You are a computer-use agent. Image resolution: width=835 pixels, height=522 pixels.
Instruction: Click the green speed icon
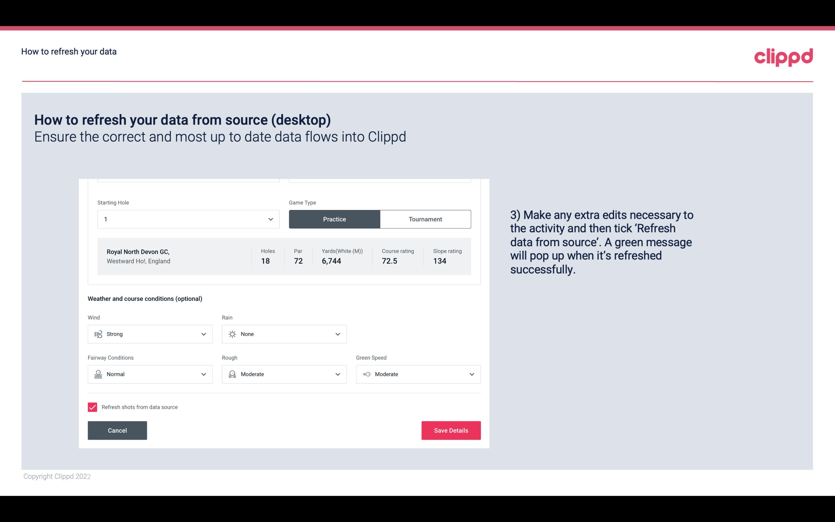tap(366, 374)
